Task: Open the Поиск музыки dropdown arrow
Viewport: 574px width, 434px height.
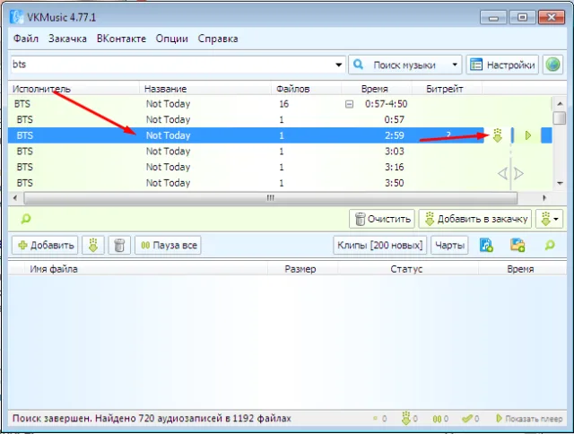Action: [455, 65]
